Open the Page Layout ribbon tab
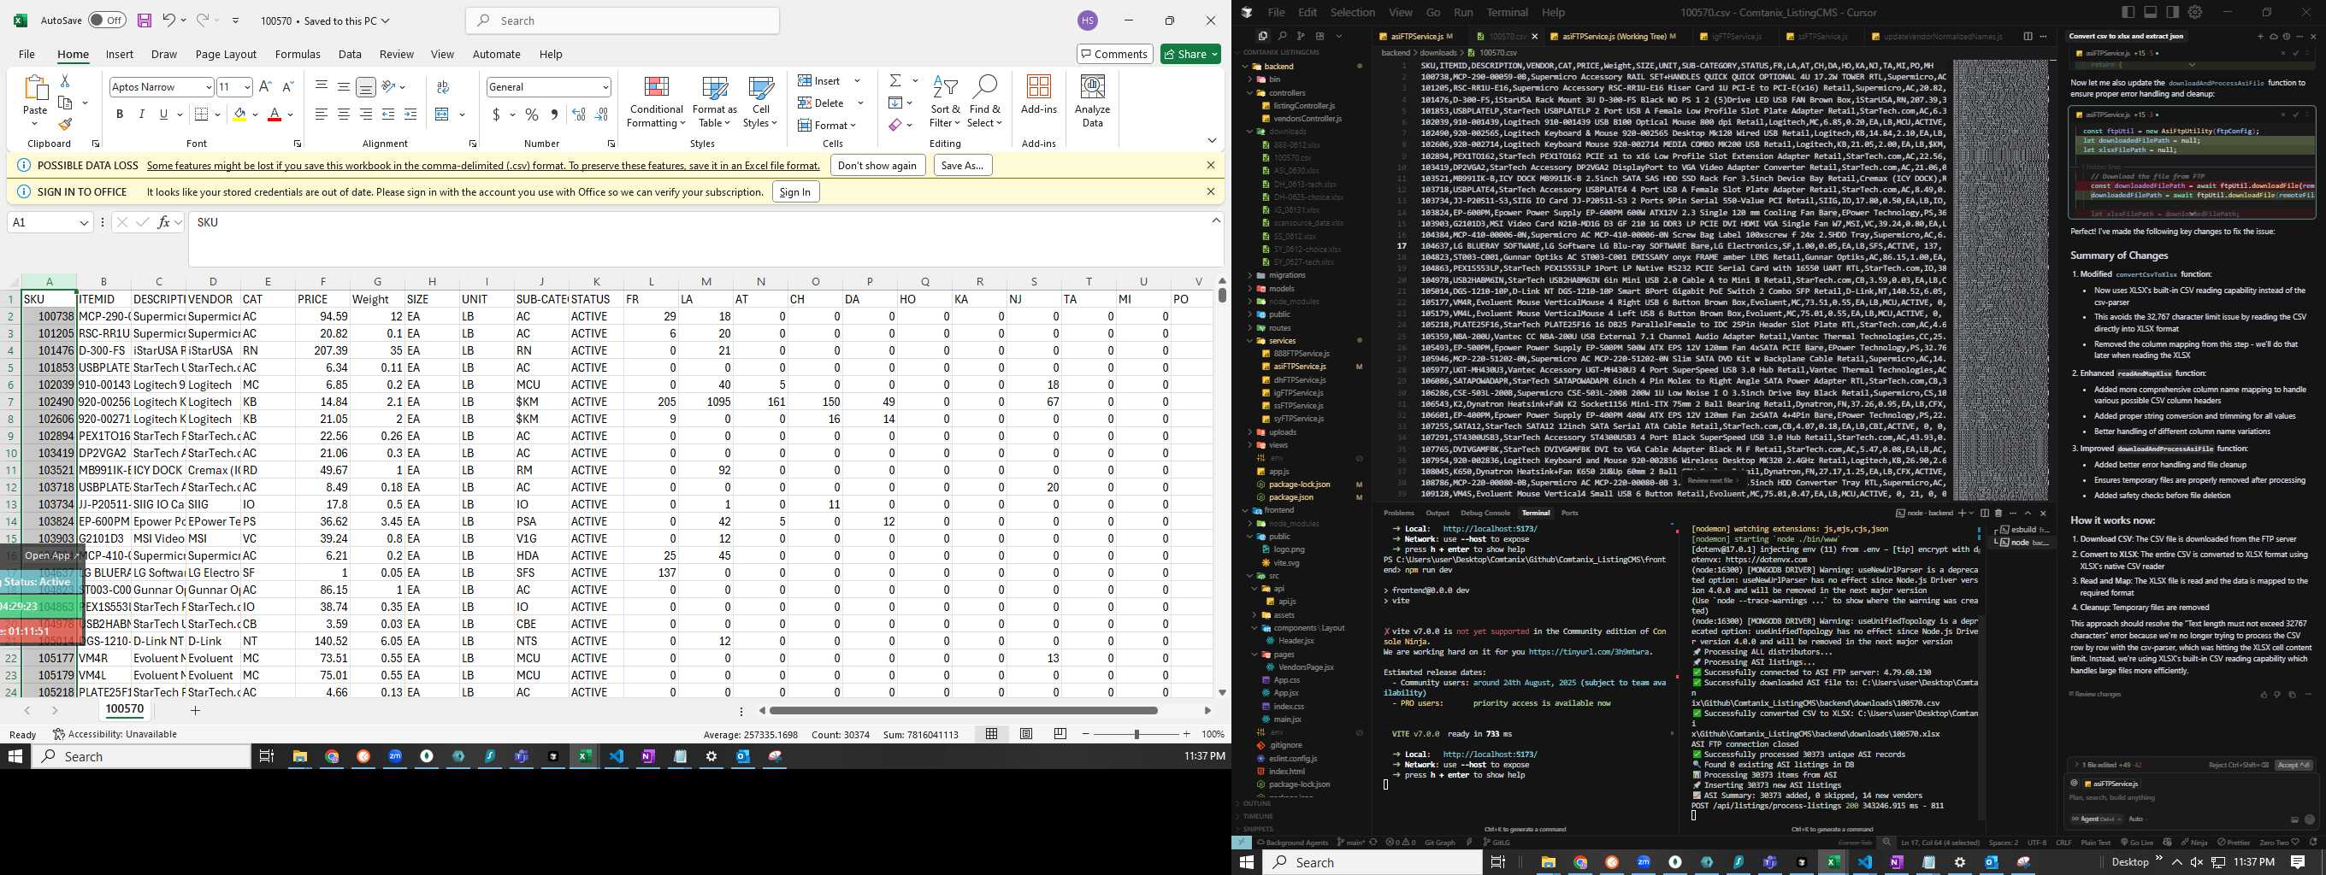Viewport: 2326px width, 875px height. [226, 54]
